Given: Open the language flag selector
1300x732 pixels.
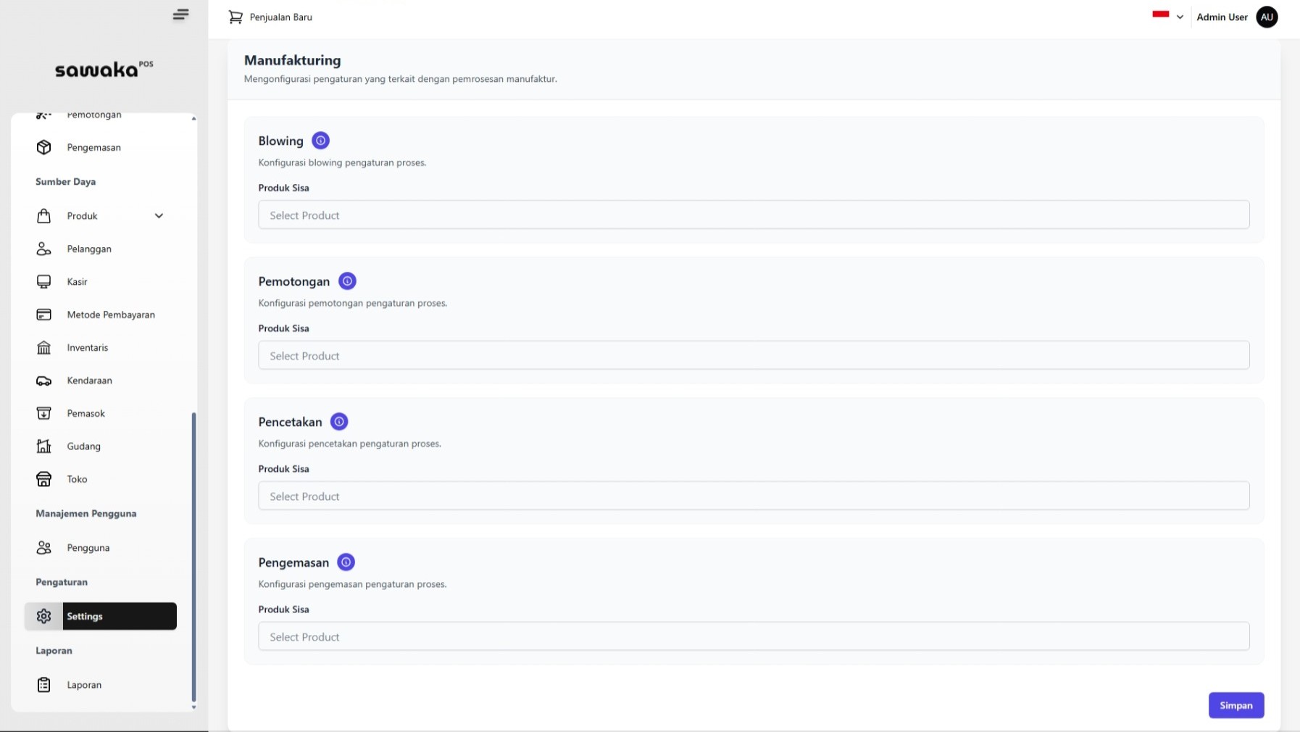Looking at the screenshot, I should coord(1167,16).
